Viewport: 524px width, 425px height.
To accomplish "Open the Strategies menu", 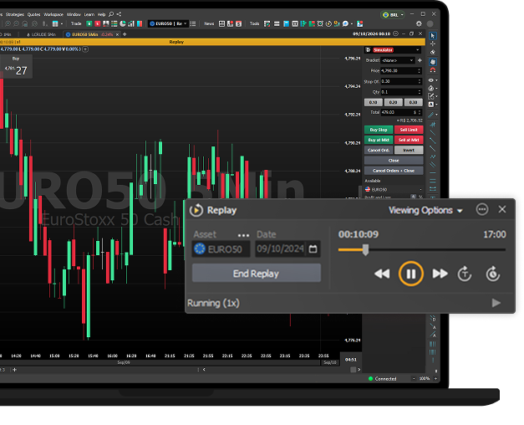I will [15, 14].
